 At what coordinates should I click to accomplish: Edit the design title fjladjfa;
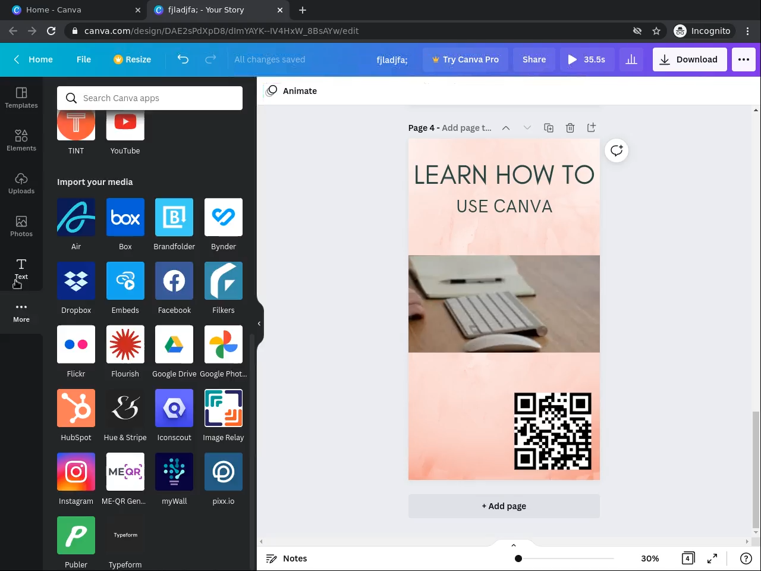[x=392, y=59]
